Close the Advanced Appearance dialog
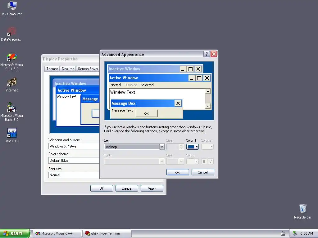Image resolution: width=318 pixels, height=238 pixels. click(214, 54)
